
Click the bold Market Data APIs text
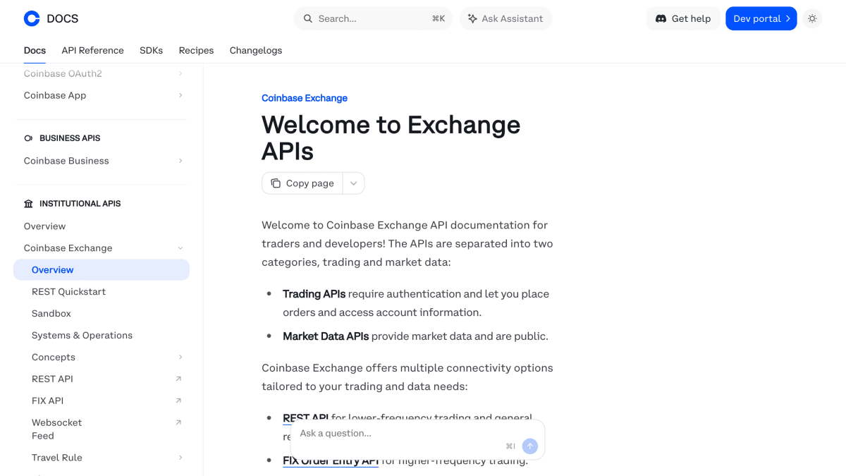pyautogui.click(x=326, y=336)
